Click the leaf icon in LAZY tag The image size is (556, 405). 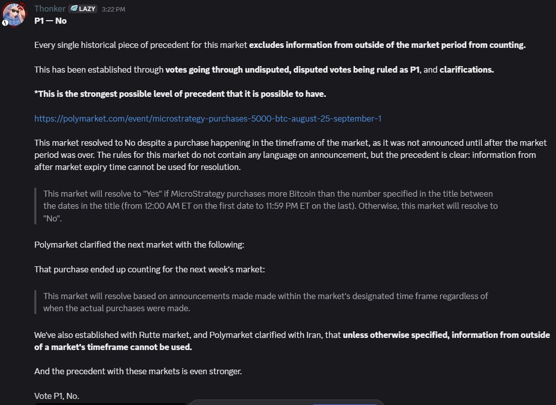click(74, 9)
